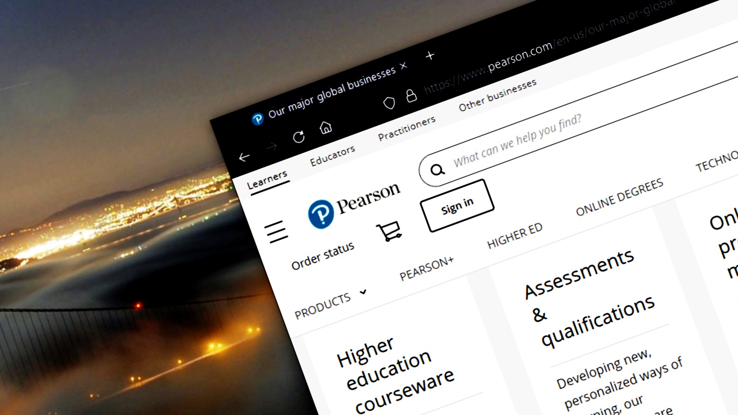Select the Learners tab
The height and width of the screenshot is (415, 738).
(x=267, y=180)
